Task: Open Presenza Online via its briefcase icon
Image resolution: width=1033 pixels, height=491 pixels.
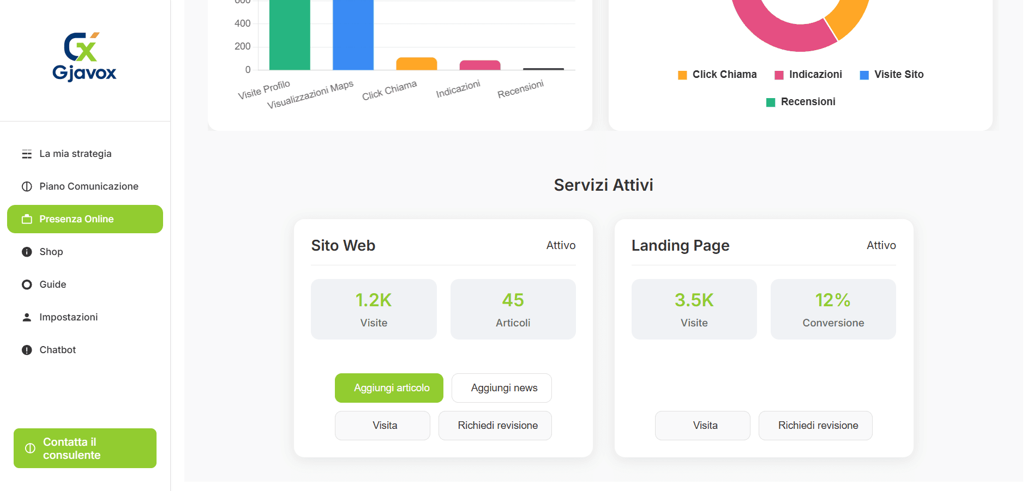Action: [26, 219]
